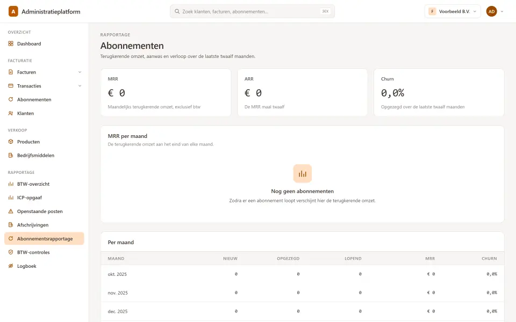This screenshot has width=516, height=322.
Task: Focus the search field for klanten, facturen
Action: tap(253, 11)
